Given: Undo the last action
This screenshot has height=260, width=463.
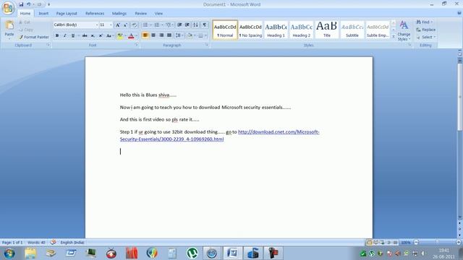Looking at the screenshot, I should pyautogui.click(x=29, y=4).
